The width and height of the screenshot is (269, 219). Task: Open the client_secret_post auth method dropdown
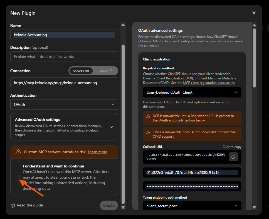[192, 206]
